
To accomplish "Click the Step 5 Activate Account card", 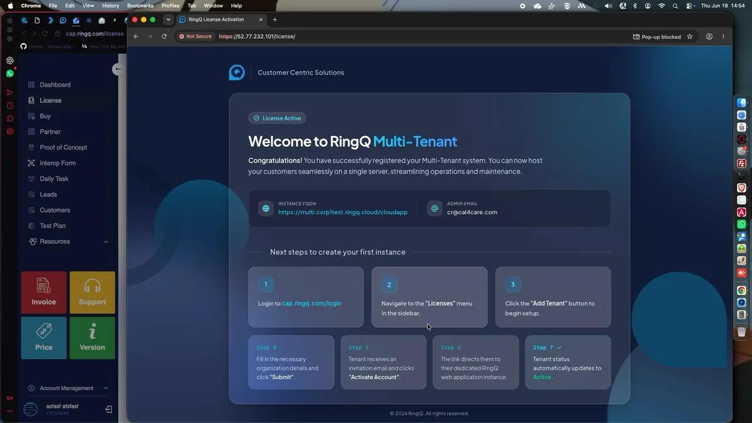I will pyautogui.click(x=384, y=362).
